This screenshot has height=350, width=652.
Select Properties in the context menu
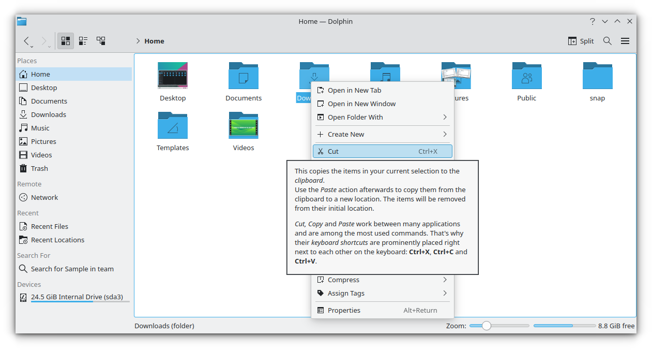point(382,311)
